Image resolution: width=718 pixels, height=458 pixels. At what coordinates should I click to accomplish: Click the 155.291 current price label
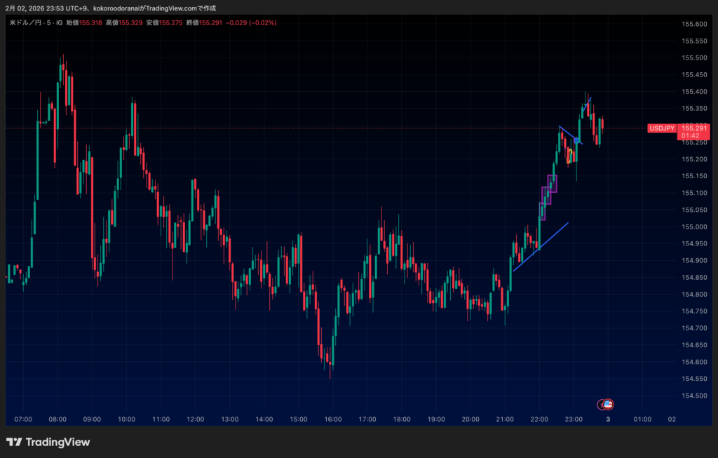tap(694, 128)
